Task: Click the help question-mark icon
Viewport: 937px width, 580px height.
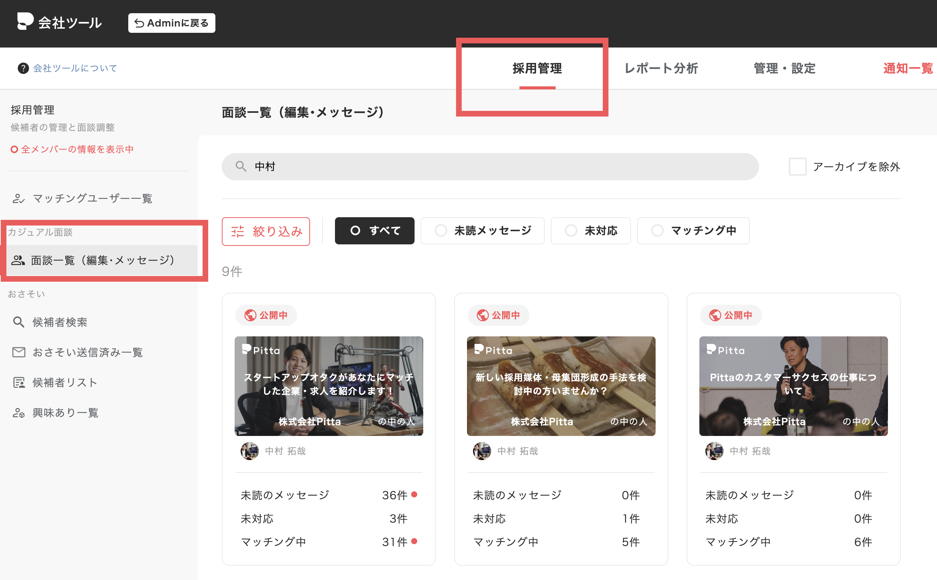Action: coord(23,68)
